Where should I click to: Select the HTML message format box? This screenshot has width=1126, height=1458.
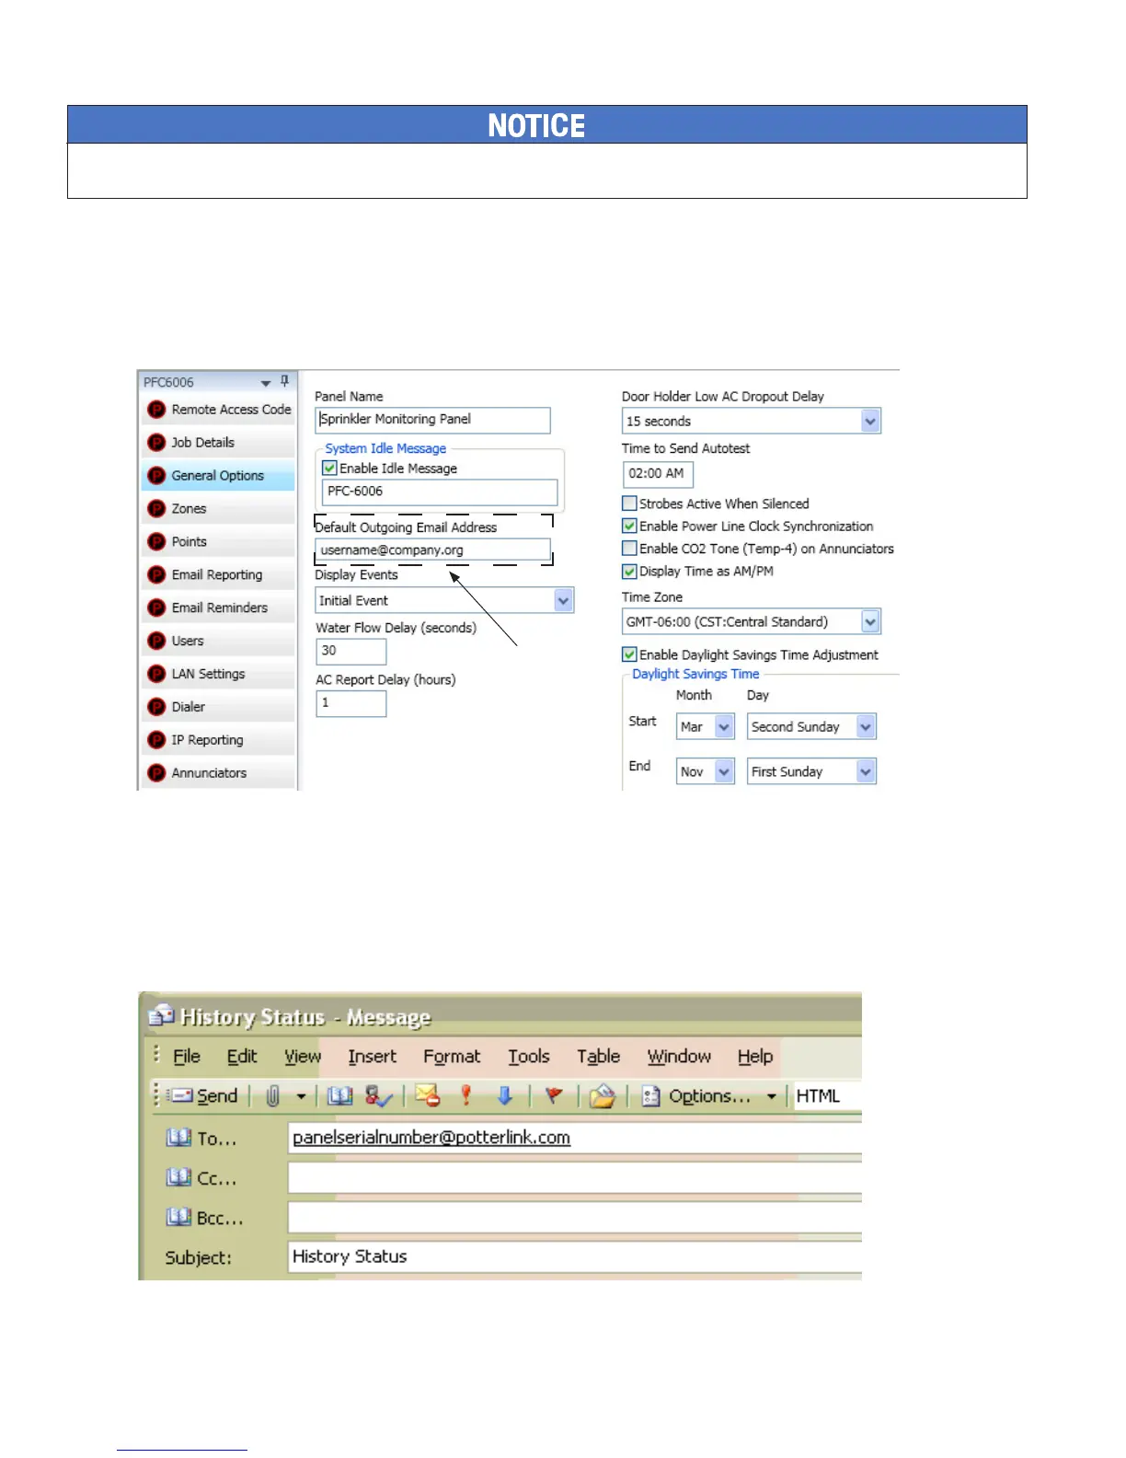pos(827,1096)
